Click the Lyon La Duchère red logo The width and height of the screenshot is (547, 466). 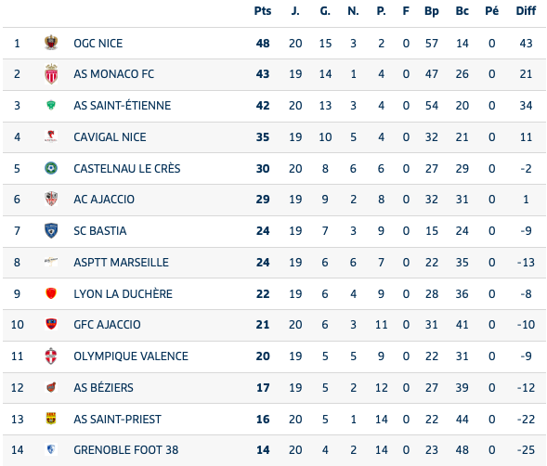coord(51,293)
